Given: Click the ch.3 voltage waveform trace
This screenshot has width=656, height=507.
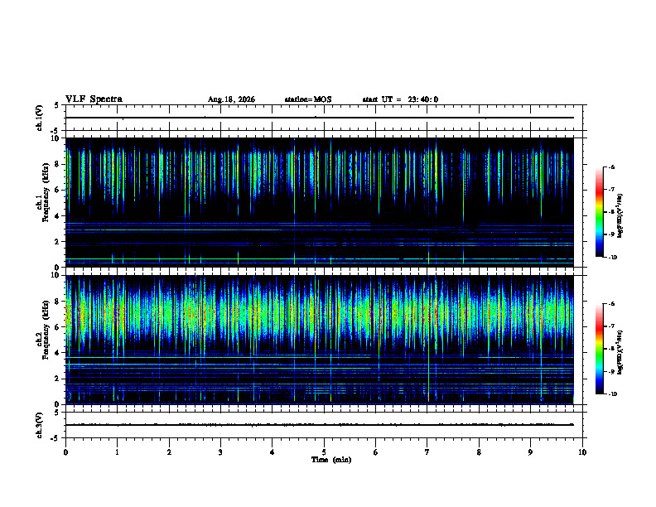Looking at the screenshot, I should (319, 425).
